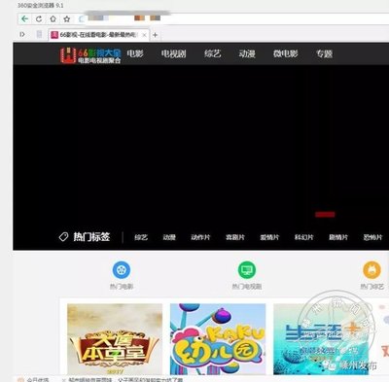Select the 综艺 hot tag link
Viewport: 389px width, 382px height.
click(x=141, y=237)
